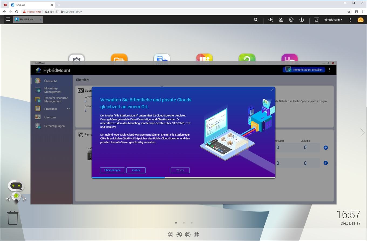Click the utilities tool icon at bottom
Screen dimensions: 367x241
[179, 235]
